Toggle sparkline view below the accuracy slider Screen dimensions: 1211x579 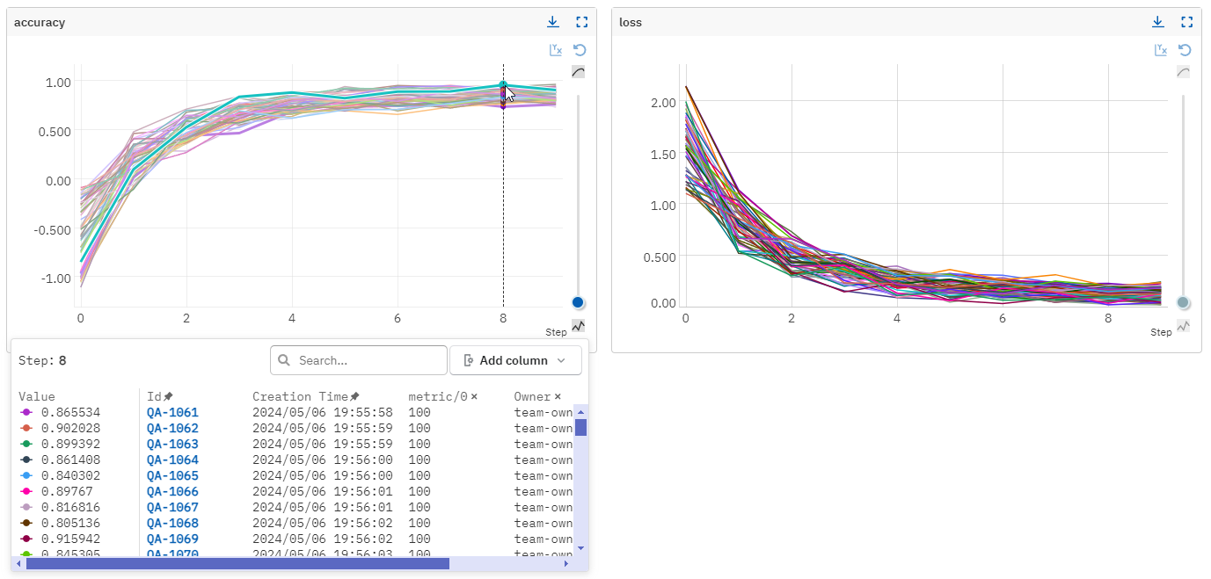pyautogui.click(x=578, y=326)
